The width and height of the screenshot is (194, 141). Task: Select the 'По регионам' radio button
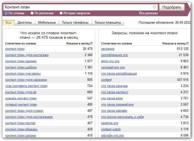[32, 13]
